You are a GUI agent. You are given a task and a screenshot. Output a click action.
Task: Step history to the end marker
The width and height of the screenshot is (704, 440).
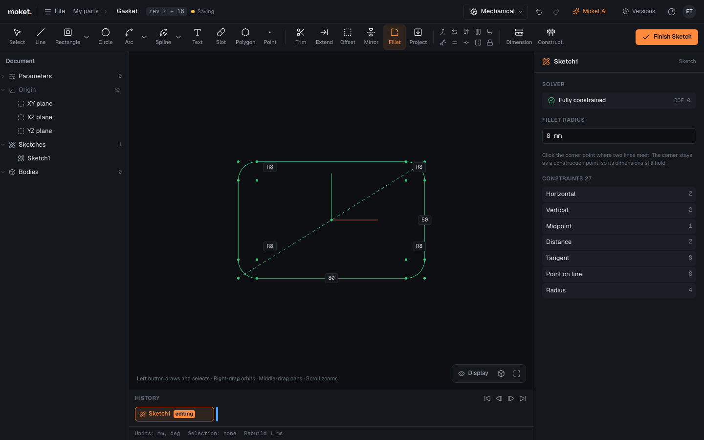click(523, 398)
